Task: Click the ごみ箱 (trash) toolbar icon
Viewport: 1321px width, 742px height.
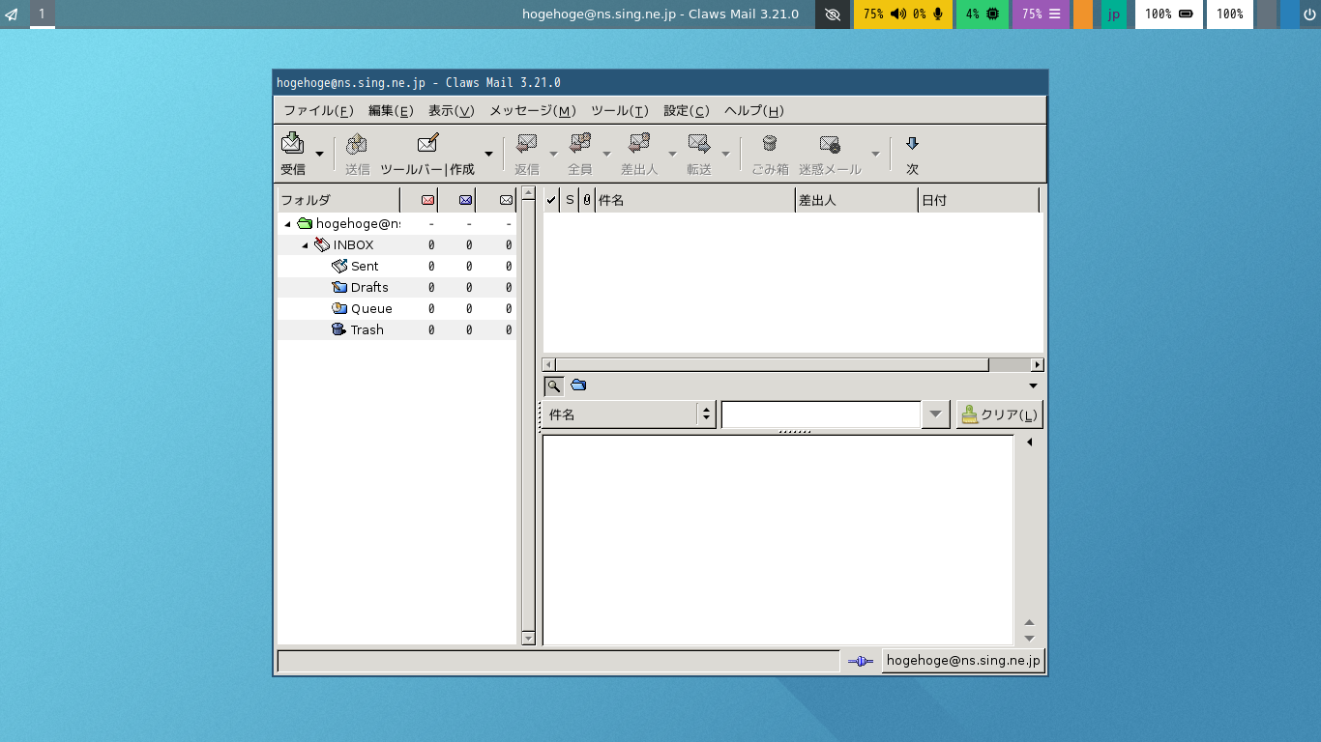Action: pyautogui.click(x=770, y=143)
